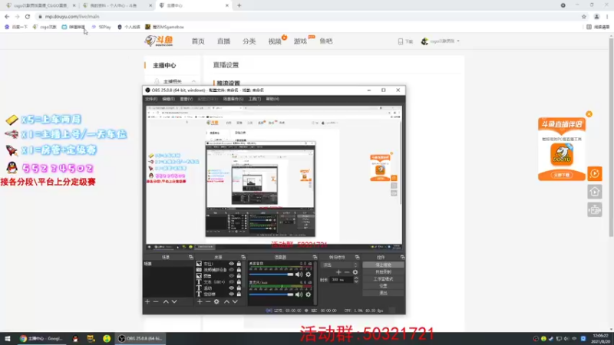Remove transition with minus icon
614x345 pixels.
(347, 272)
